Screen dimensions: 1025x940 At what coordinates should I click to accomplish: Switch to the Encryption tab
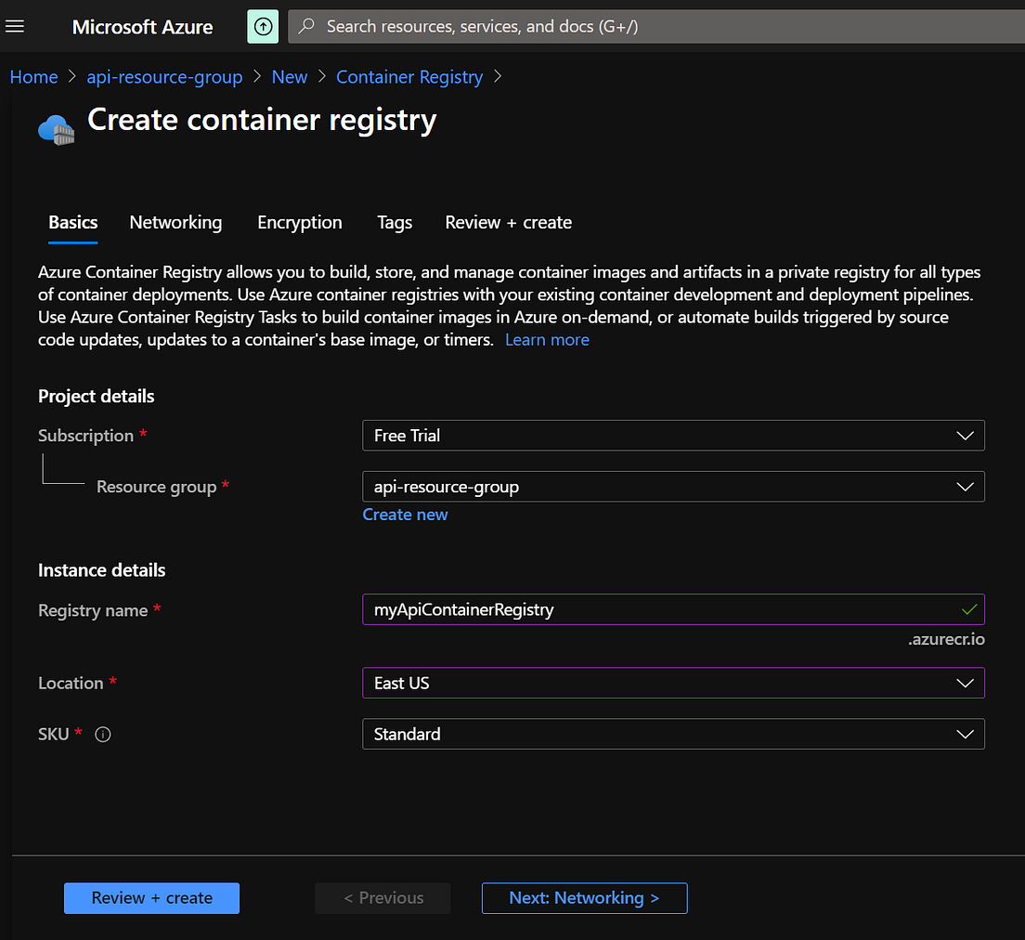coord(299,222)
